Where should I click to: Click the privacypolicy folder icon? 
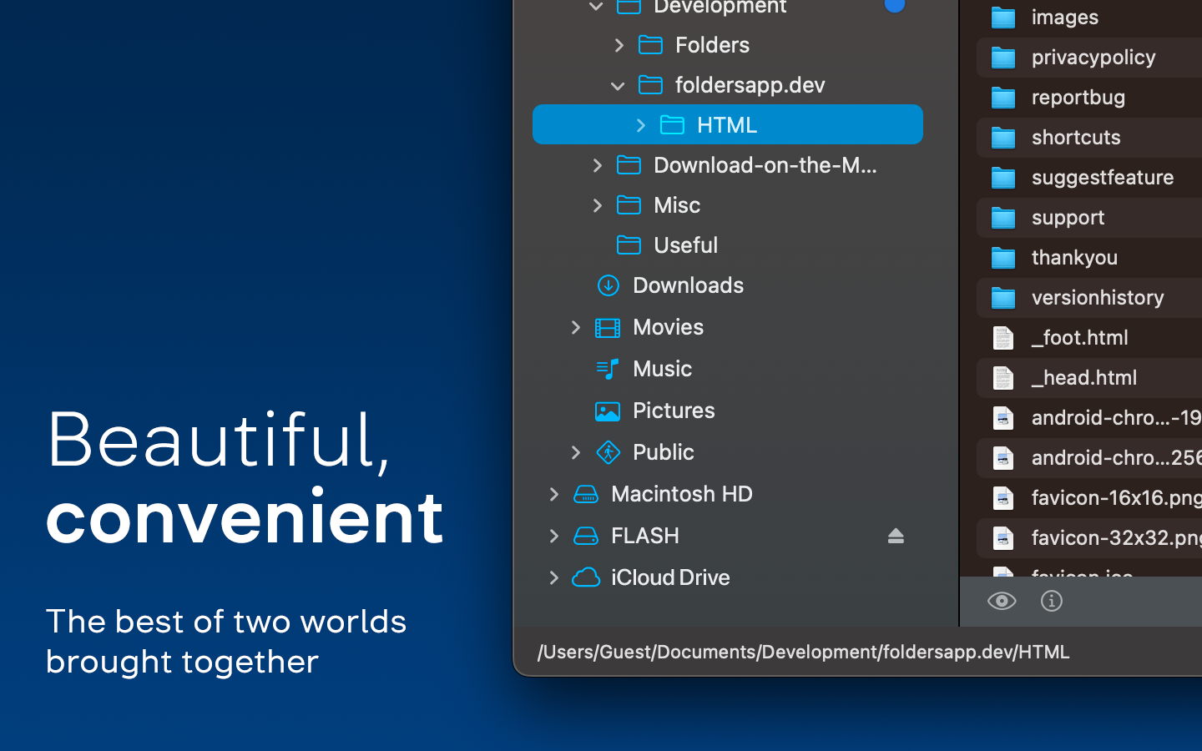click(x=1003, y=57)
